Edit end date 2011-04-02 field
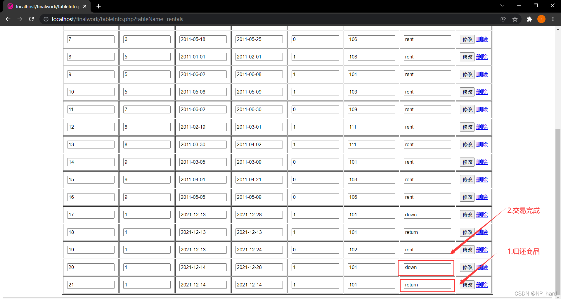This screenshot has height=299, width=561. click(259, 144)
